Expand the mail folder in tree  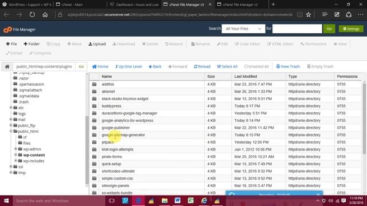tap(11, 120)
